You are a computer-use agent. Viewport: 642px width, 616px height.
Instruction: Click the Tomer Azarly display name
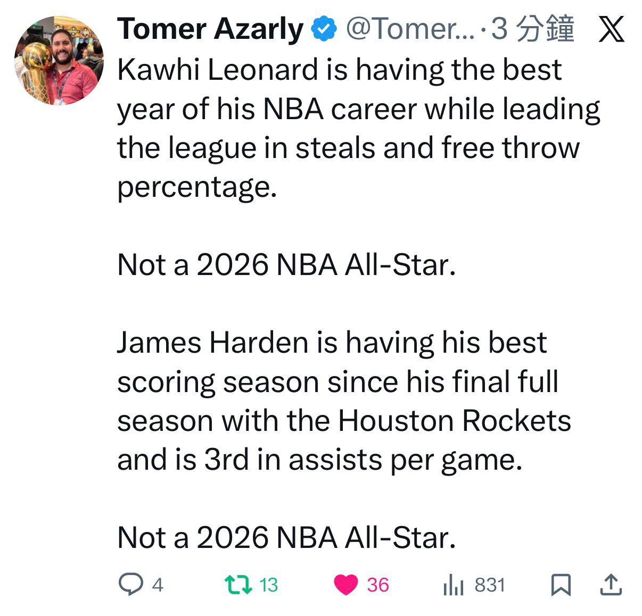[210, 29]
